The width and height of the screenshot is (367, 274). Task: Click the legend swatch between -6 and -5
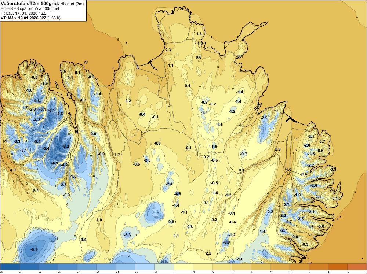pos(68,267)
